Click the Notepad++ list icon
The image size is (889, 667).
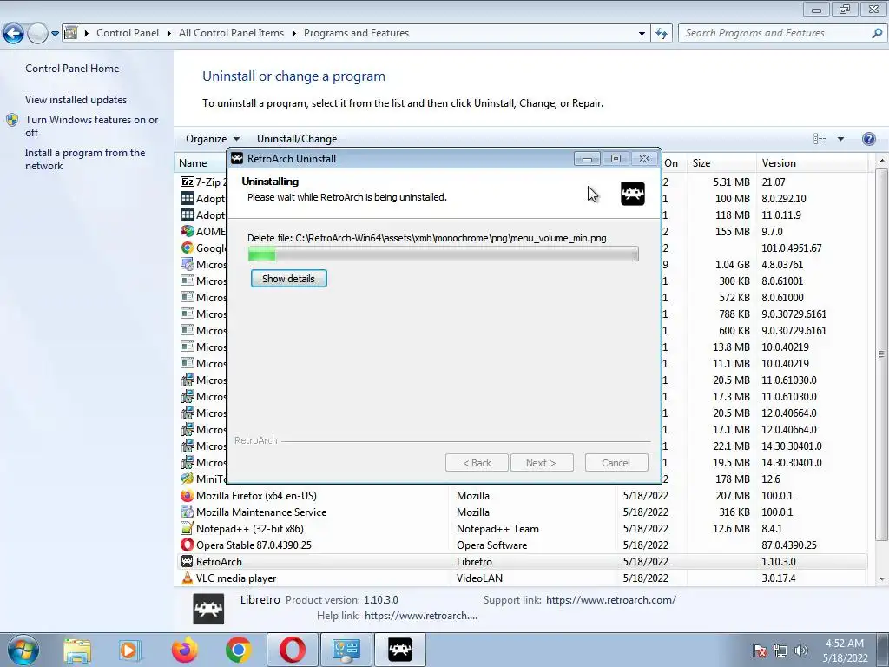(188, 529)
